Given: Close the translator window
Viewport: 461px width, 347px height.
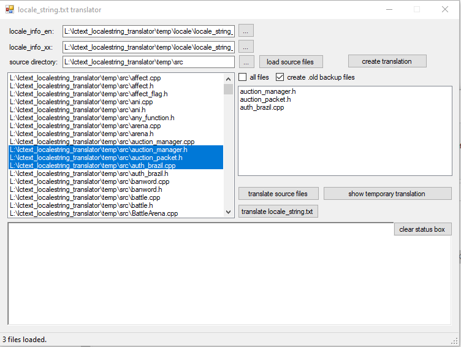Looking at the screenshot, I should 445,9.
